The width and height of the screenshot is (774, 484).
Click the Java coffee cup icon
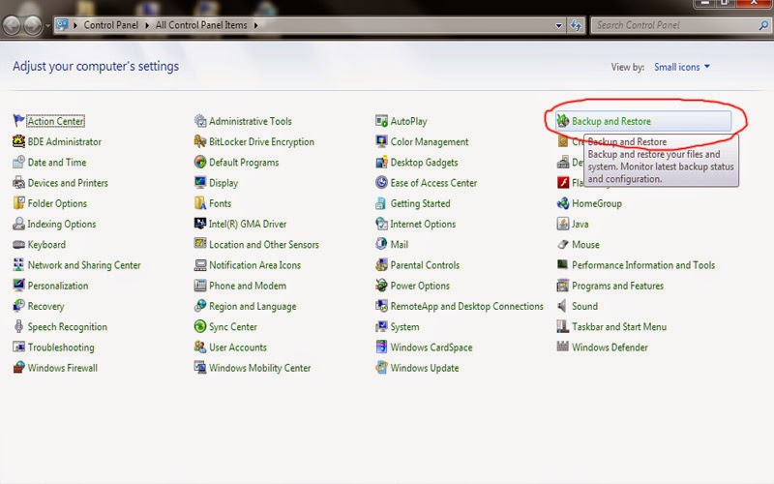click(x=563, y=224)
